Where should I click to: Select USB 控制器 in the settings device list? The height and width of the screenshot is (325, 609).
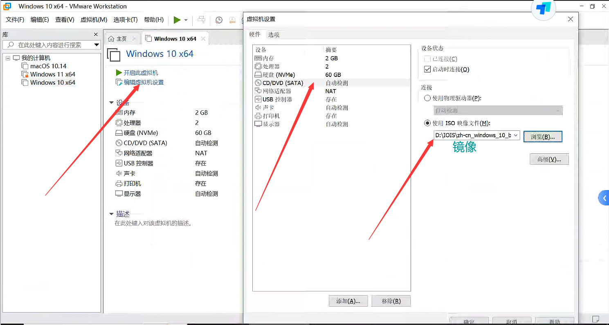277,99
